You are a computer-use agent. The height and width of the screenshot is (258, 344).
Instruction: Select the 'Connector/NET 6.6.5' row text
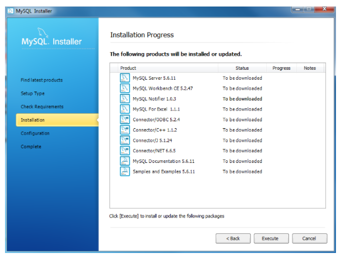[154, 151]
